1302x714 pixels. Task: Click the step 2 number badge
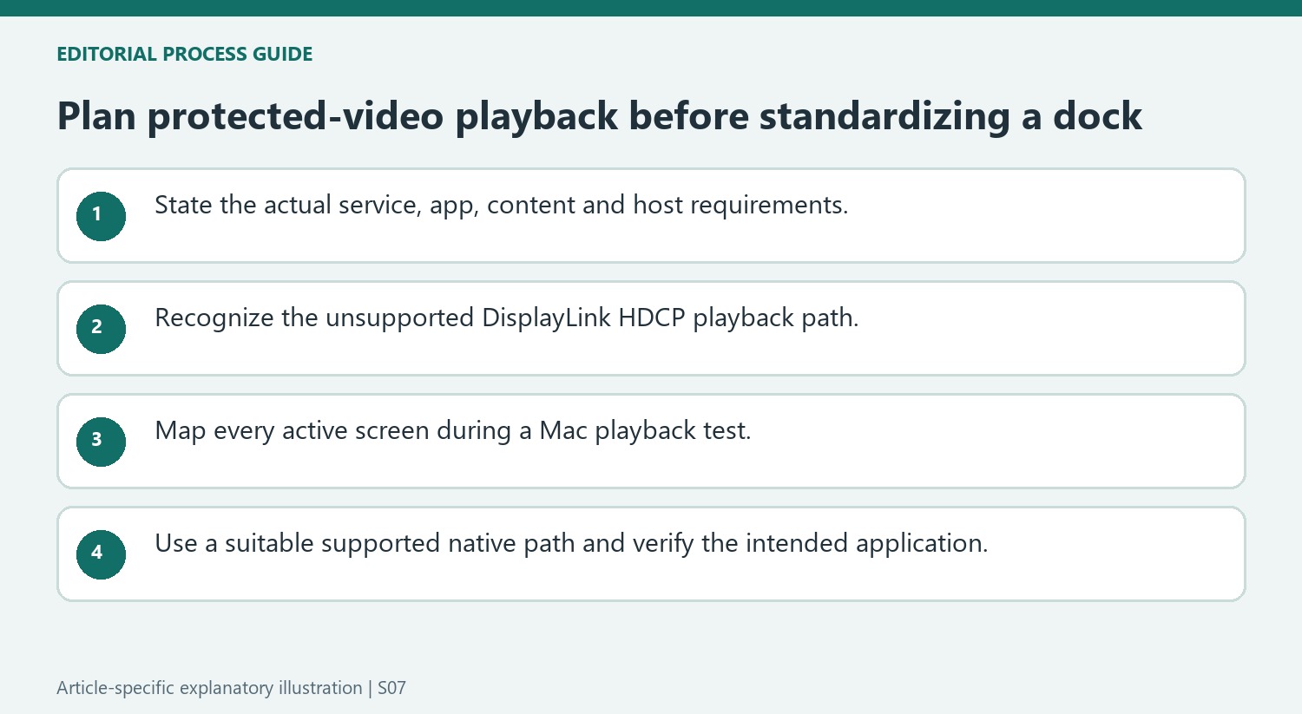pyautogui.click(x=101, y=329)
